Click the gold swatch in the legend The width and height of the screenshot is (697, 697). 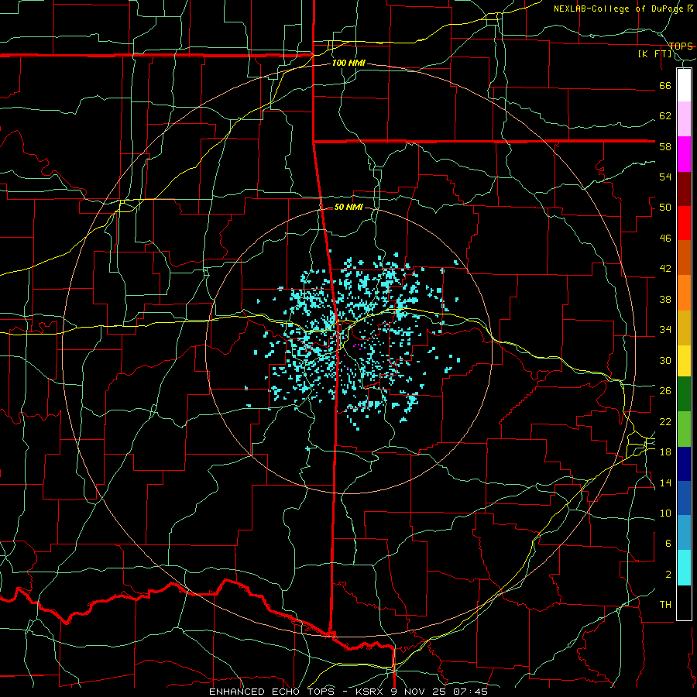684,328
